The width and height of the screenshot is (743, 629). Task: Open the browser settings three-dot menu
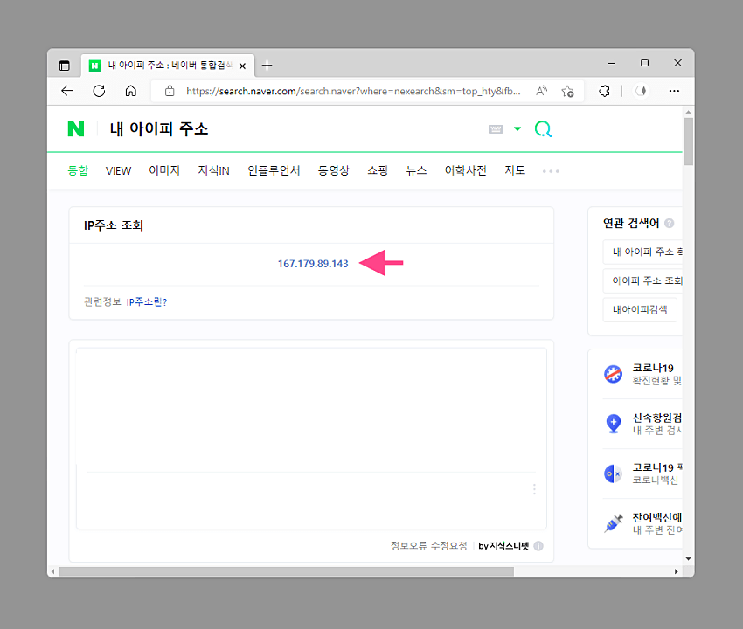674,91
